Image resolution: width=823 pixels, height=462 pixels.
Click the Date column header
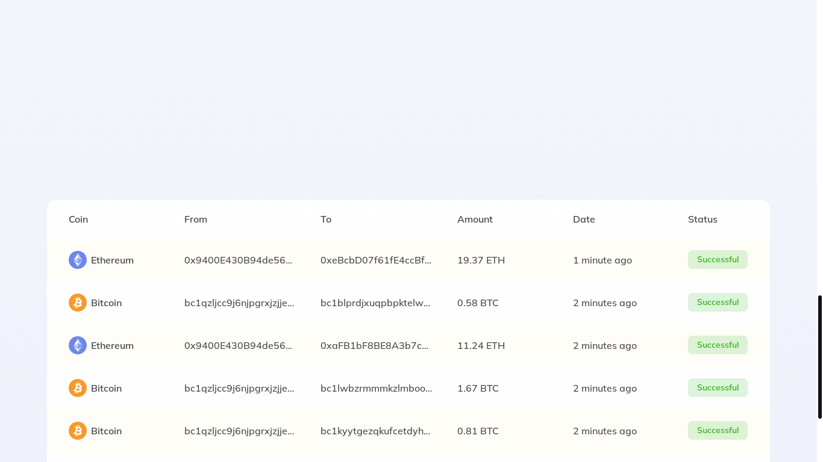584,220
